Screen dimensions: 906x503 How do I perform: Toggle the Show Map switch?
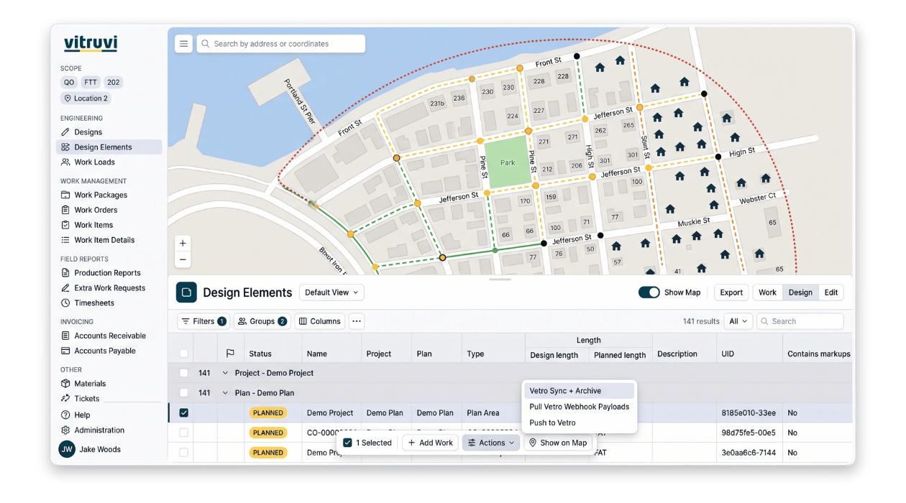click(649, 292)
